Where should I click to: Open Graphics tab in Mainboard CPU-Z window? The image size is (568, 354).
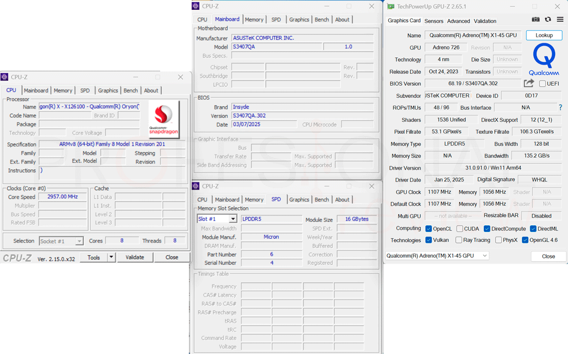[299, 20]
